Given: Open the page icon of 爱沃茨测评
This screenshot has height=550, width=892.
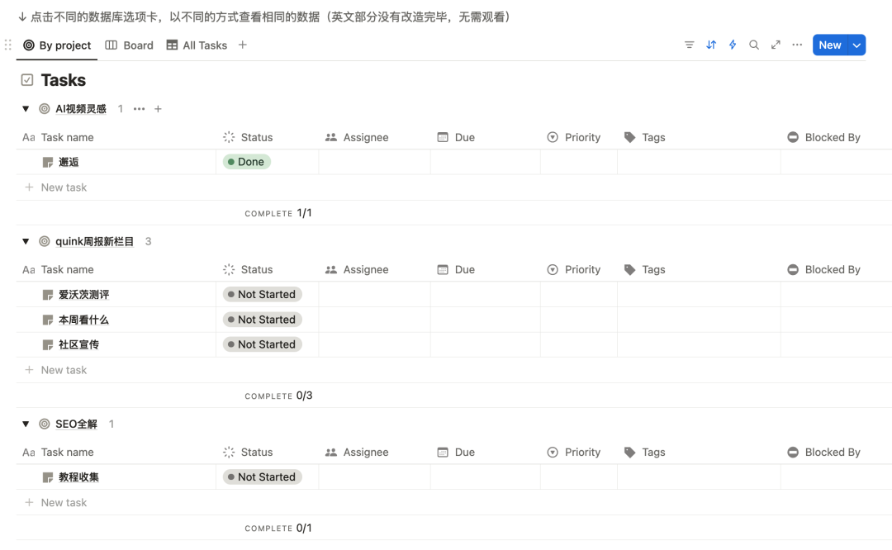Looking at the screenshot, I should (x=48, y=295).
